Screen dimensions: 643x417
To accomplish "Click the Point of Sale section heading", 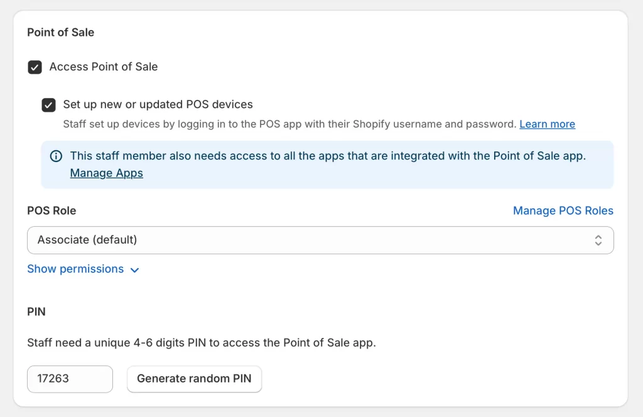I will point(61,32).
